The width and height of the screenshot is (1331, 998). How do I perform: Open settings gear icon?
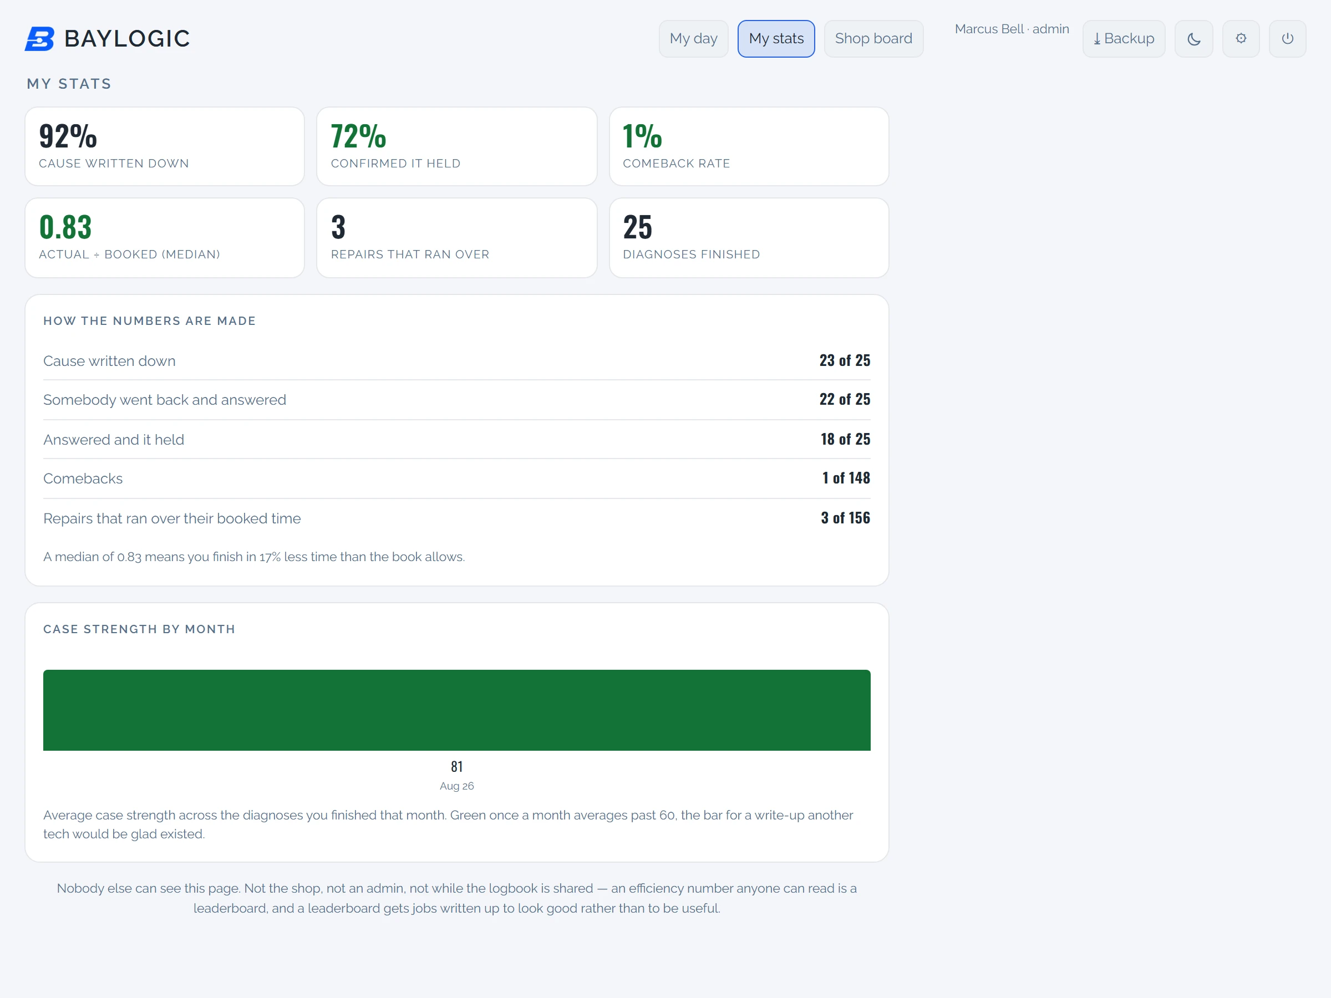[x=1240, y=38]
